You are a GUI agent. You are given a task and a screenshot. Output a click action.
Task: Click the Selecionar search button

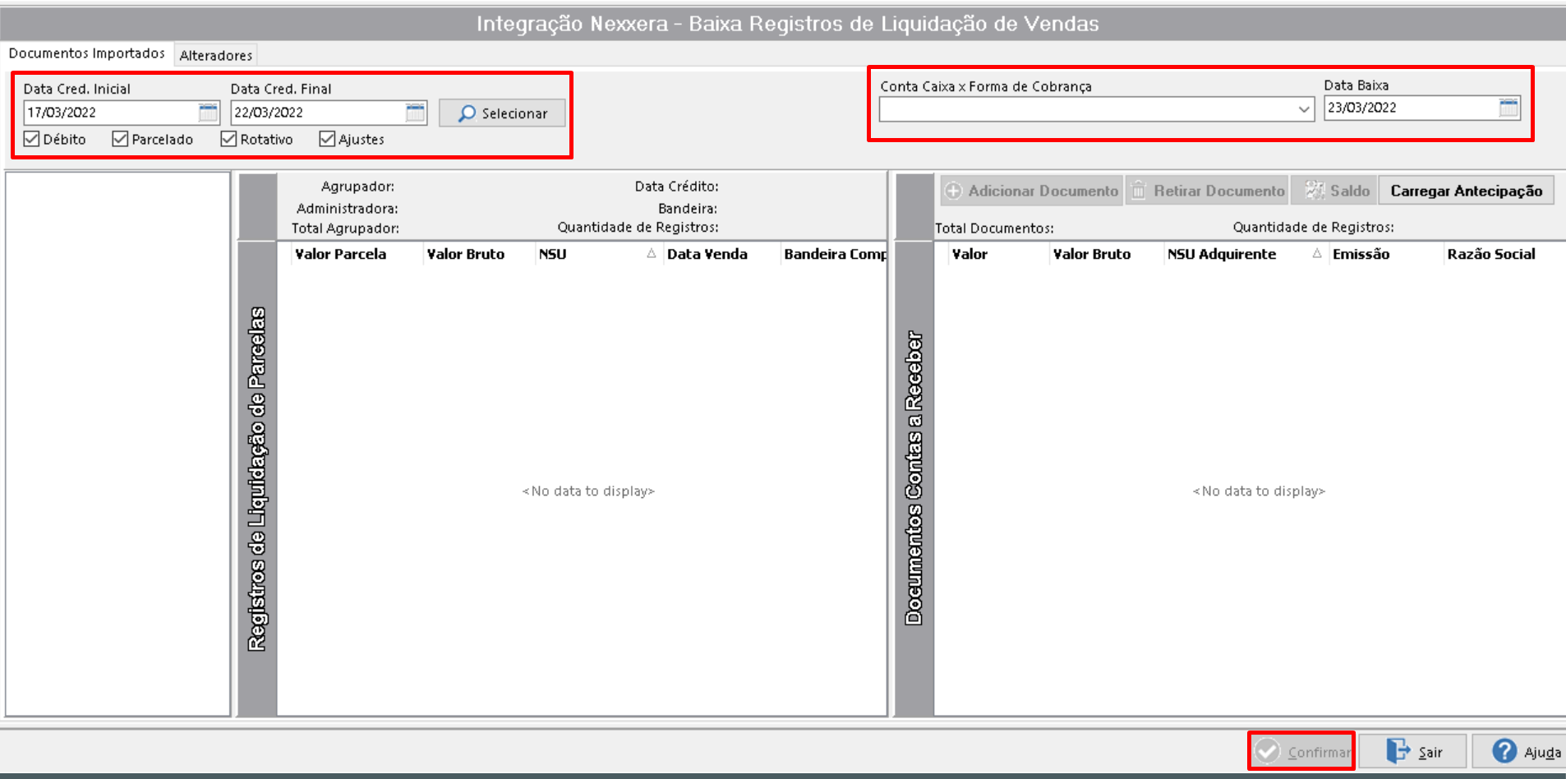pos(502,113)
